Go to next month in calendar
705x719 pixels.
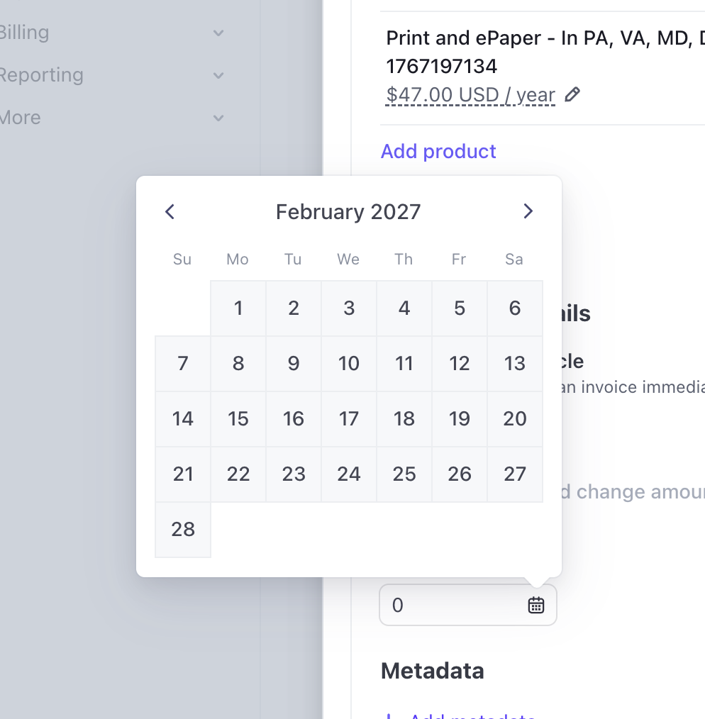(x=528, y=211)
